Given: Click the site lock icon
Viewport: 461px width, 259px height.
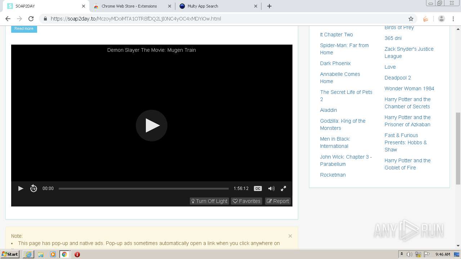Looking at the screenshot, I should [x=45, y=19].
